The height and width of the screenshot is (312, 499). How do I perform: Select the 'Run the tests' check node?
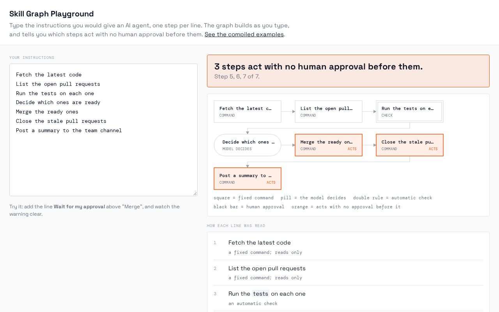[410, 112]
